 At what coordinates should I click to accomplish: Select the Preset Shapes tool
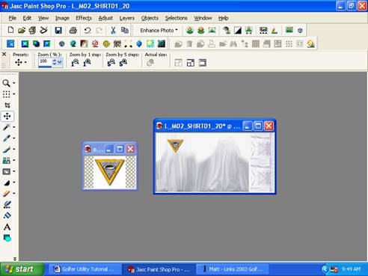click(7, 238)
